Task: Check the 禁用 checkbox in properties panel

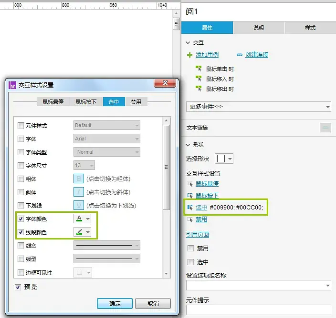Action: click(x=190, y=248)
